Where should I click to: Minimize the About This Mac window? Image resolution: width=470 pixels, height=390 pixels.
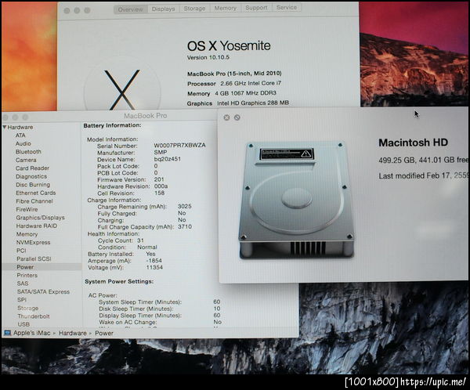click(77, 10)
